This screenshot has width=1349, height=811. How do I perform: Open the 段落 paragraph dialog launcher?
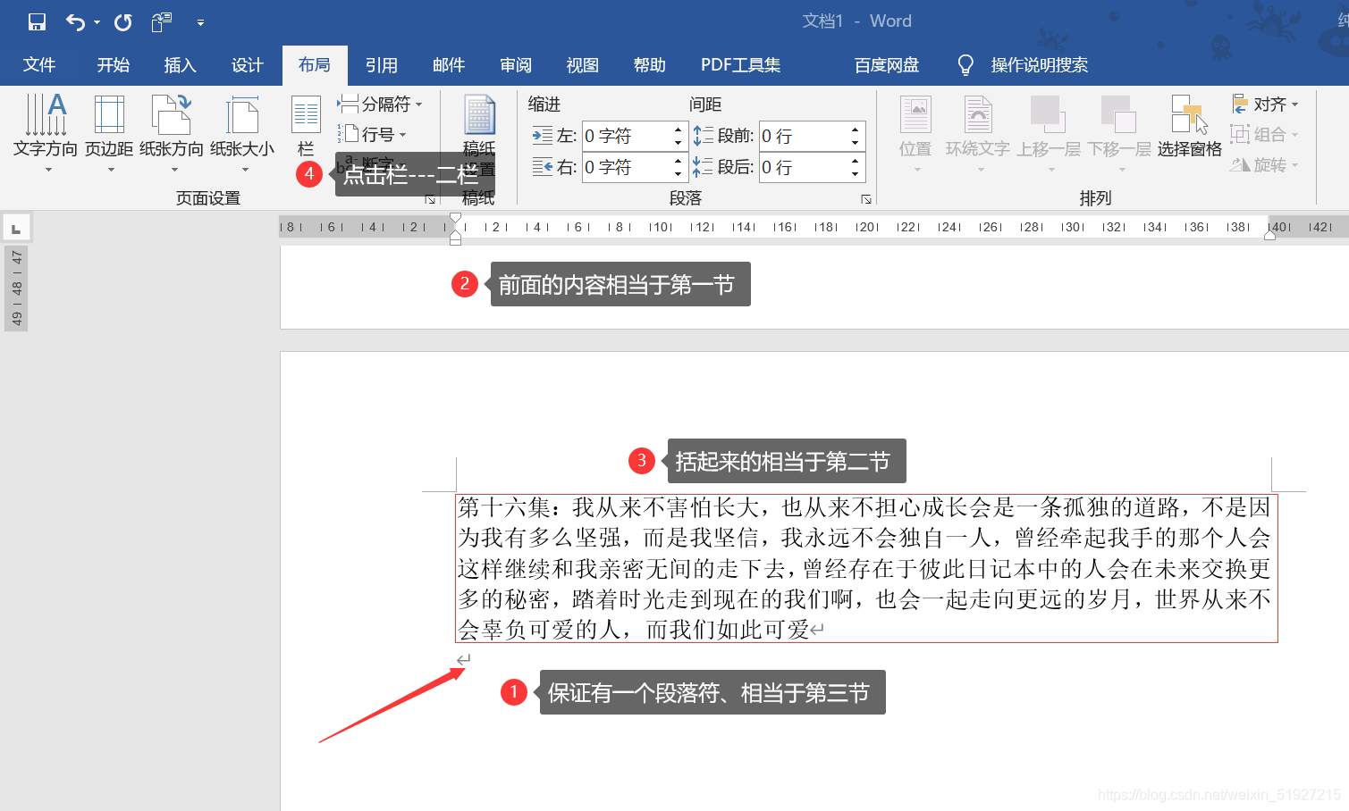pos(865,199)
